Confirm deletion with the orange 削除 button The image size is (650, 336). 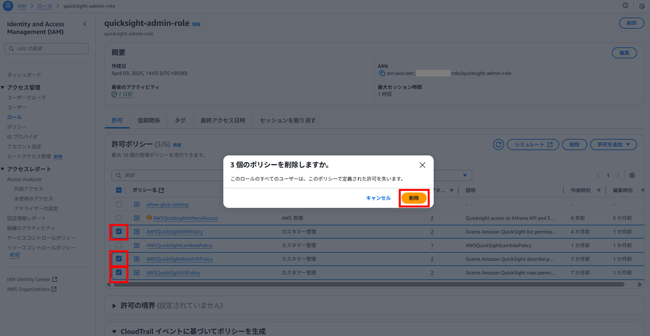(x=414, y=198)
